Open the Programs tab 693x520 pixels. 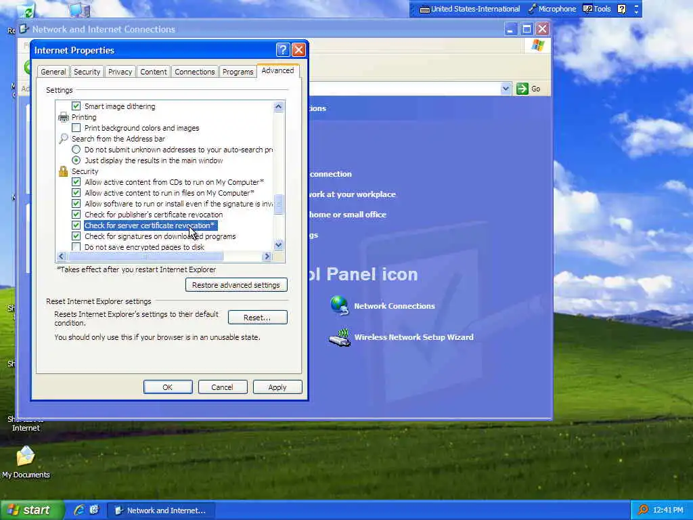click(238, 72)
